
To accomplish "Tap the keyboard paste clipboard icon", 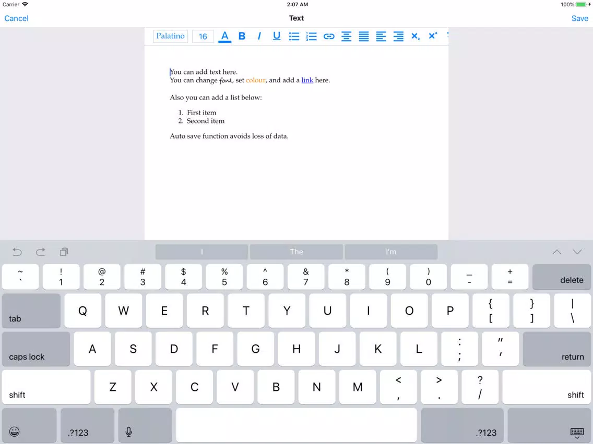I will point(64,252).
